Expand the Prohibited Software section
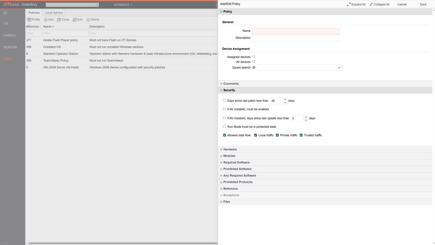435x245 pixels. point(237,169)
